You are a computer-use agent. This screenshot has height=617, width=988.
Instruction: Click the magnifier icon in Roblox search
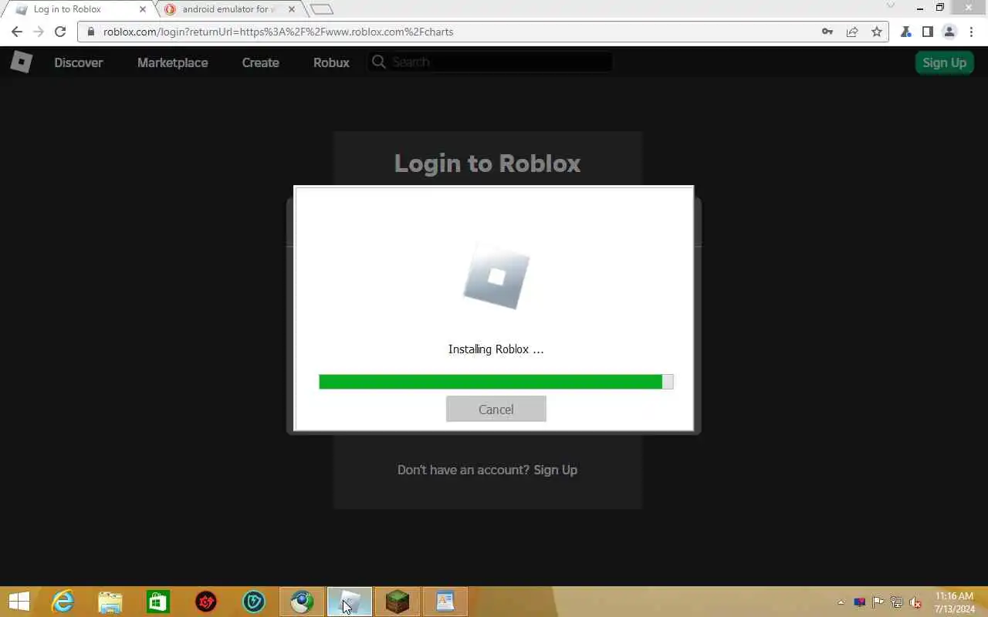point(378,62)
